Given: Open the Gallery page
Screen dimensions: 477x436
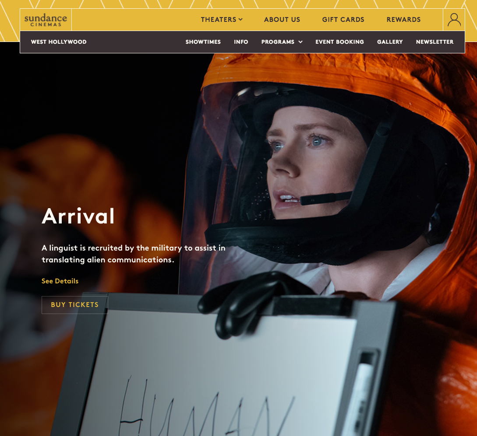Looking at the screenshot, I should tap(390, 42).
